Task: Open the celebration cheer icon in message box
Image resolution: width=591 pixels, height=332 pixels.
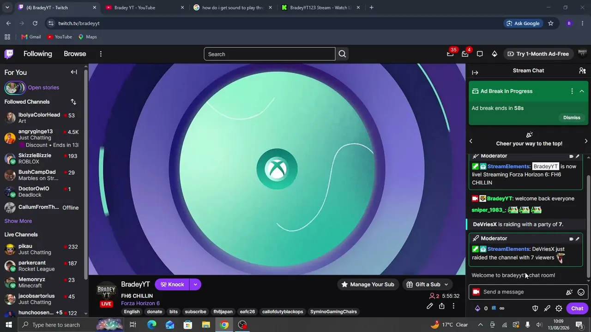Action: click(569, 292)
